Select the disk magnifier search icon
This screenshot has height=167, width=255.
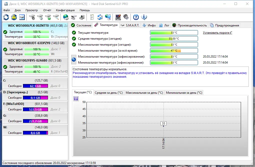pyautogui.click(x=55, y=17)
